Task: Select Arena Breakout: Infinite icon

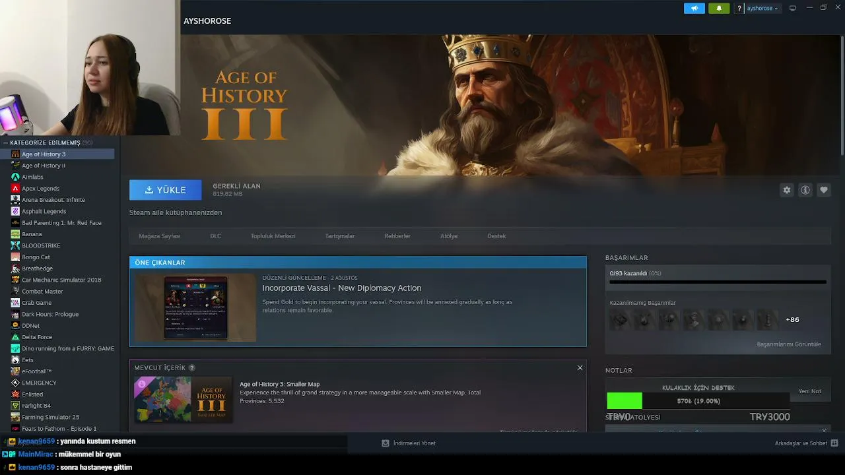Action: (x=15, y=200)
